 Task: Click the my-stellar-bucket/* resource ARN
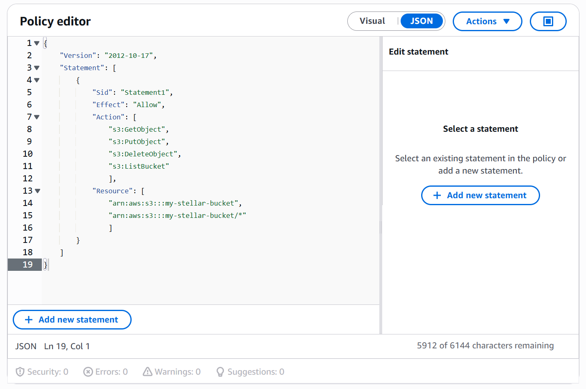point(177,216)
